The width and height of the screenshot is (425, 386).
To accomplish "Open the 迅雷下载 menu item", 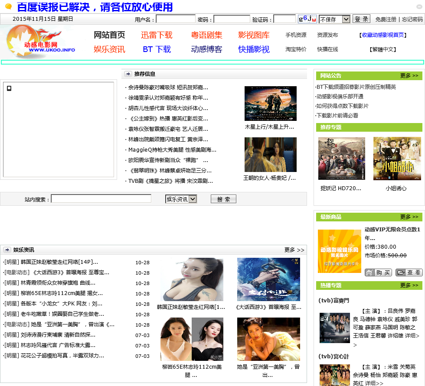I will point(157,35).
